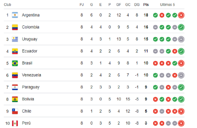Open the Argentina team link
This screenshot has width=197, height=128.
30,15
